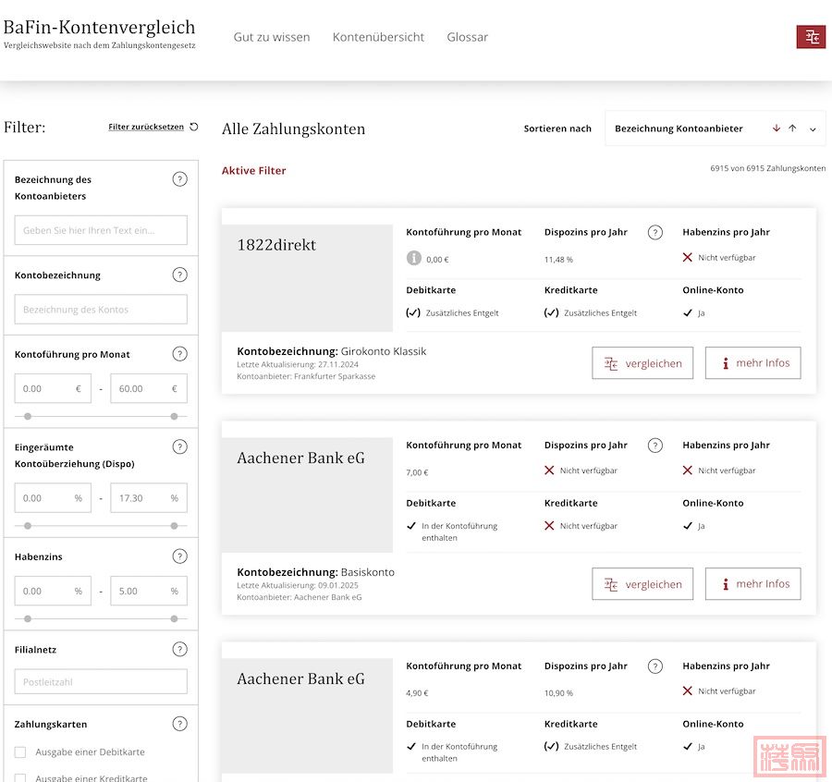832x782 pixels.
Task: Click Debitkarte checkmark icon in Basiskonto card
Action: [x=411, y=526]
